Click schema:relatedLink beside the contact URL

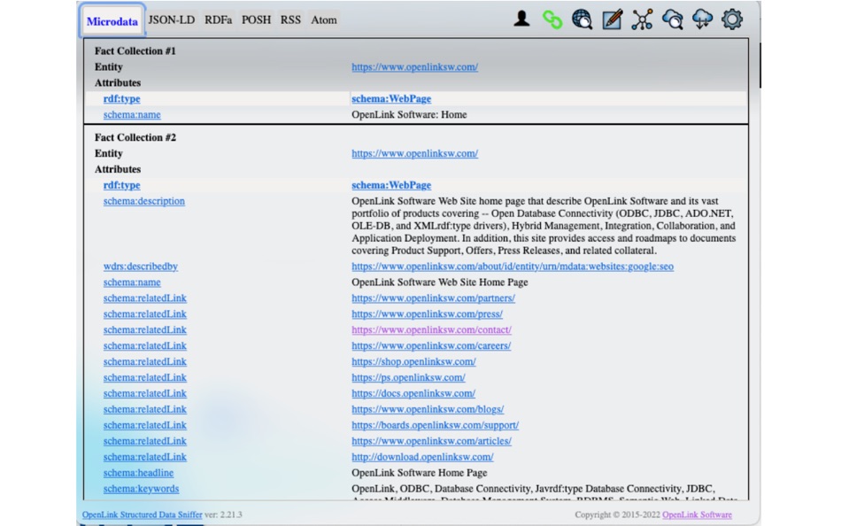coord(145,329)
